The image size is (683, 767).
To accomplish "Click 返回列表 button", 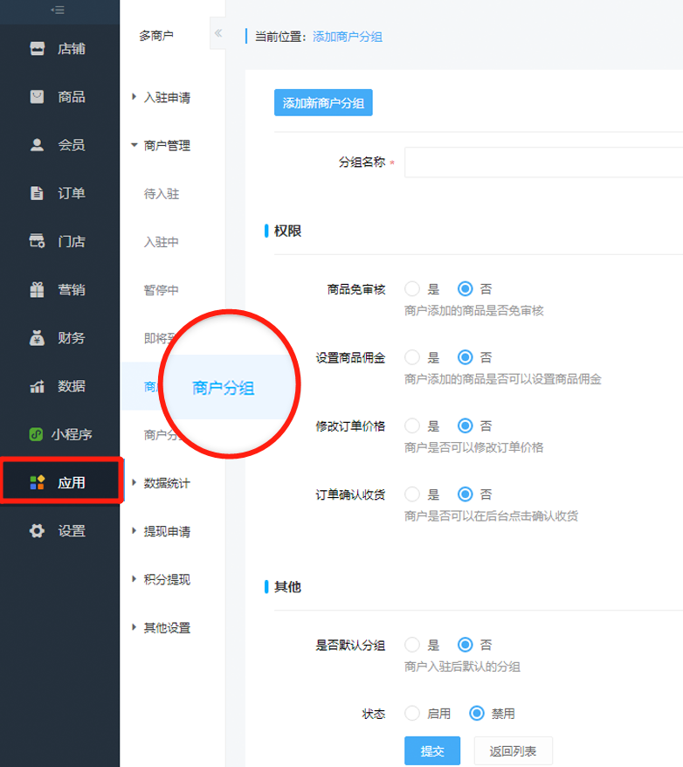I will [x=514, y=751].
